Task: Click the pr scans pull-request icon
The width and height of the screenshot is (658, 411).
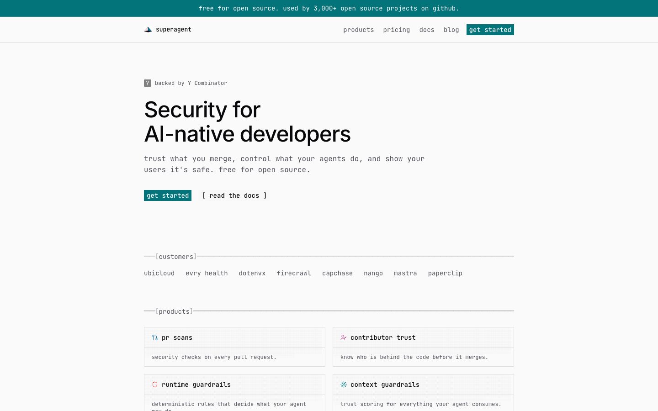Action: coord(155,338)
